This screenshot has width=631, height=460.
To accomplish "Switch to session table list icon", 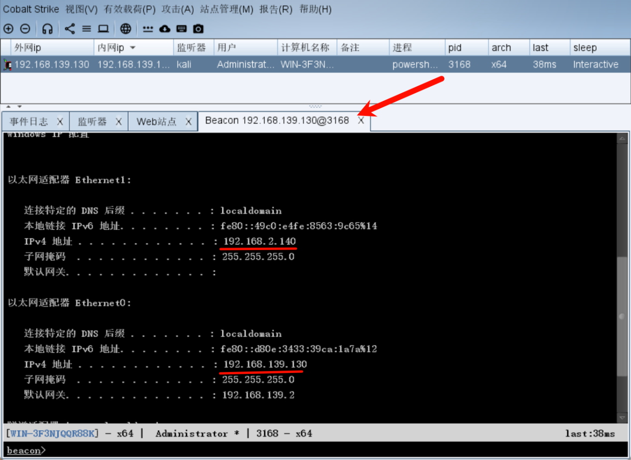I will click(x=87, y=29).
